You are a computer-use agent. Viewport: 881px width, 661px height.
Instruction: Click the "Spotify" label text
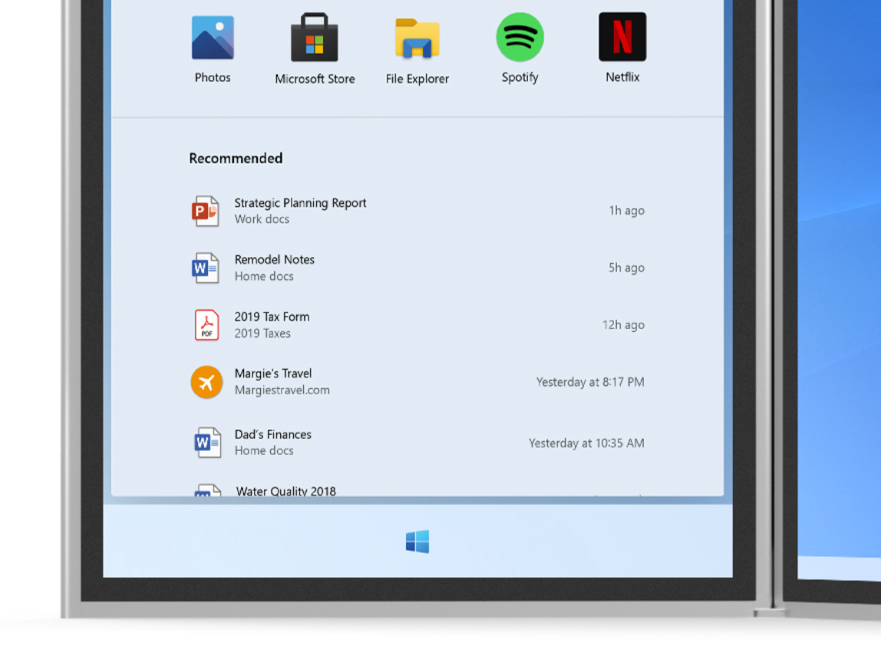[x=520, y=77]
